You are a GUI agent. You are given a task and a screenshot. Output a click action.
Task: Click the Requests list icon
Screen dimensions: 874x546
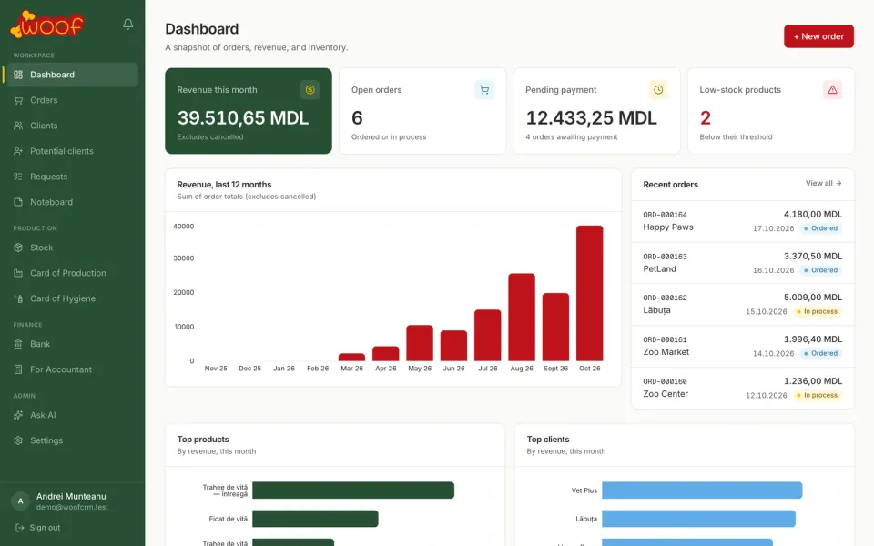click(18, 177)
